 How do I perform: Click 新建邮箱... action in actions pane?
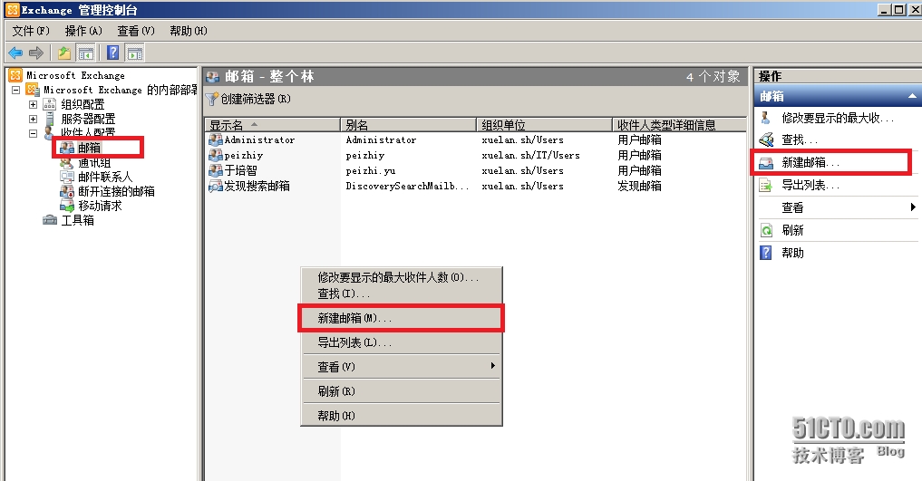coord(810,163)
